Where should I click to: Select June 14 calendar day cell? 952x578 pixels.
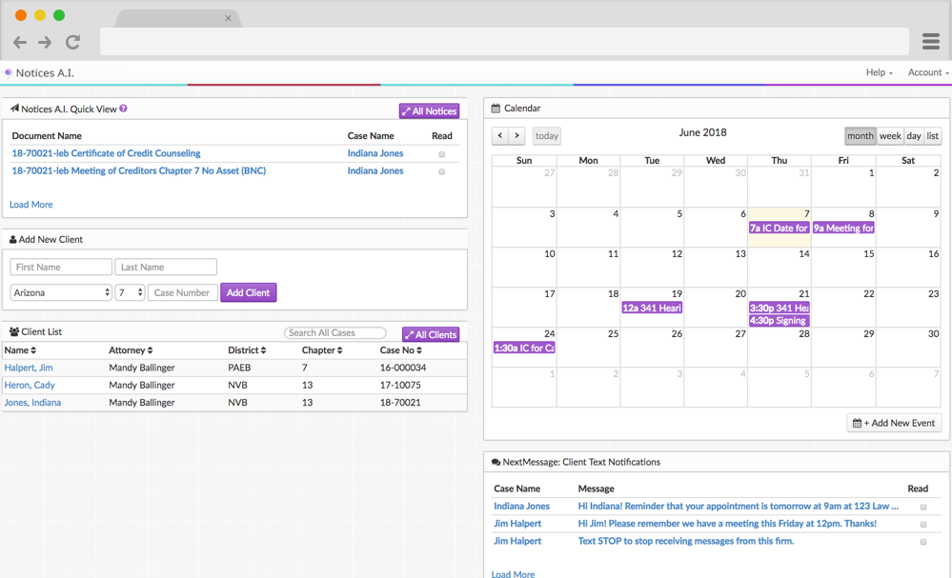(x=779, y=267)
